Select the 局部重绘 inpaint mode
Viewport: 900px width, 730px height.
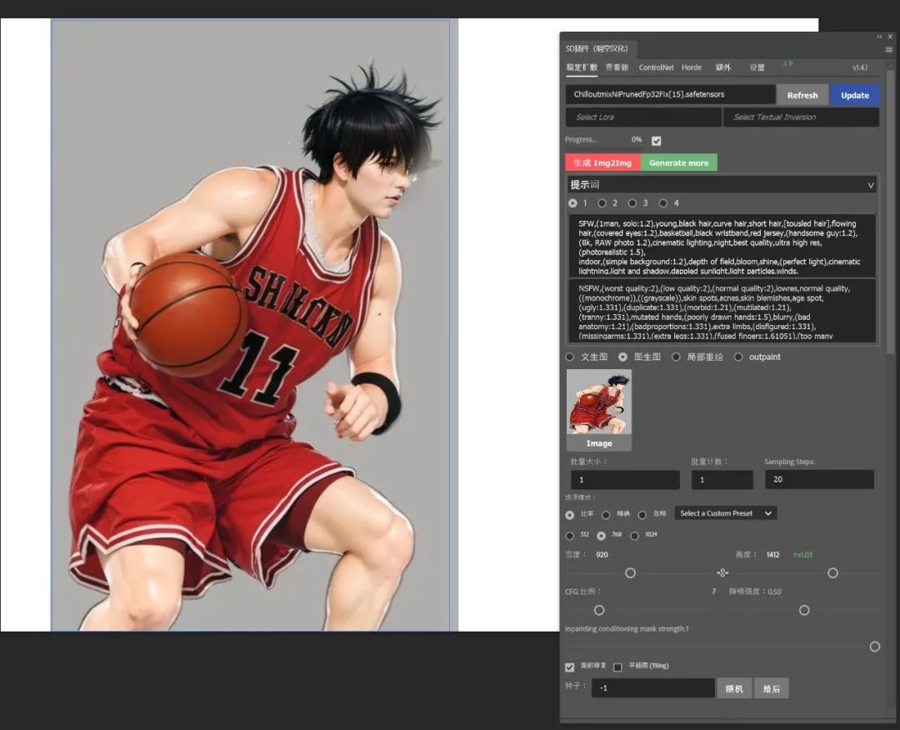(x=676, y=357)
